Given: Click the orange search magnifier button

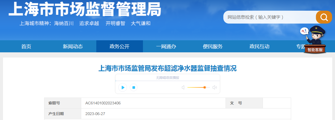Looking at the screenshot, I should [x=324, y=17].
